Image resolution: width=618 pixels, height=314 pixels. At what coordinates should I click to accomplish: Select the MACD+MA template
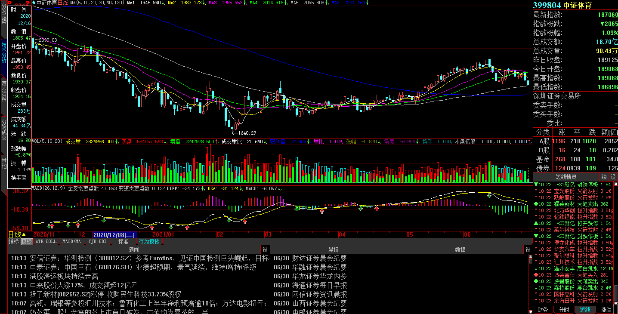71,241
